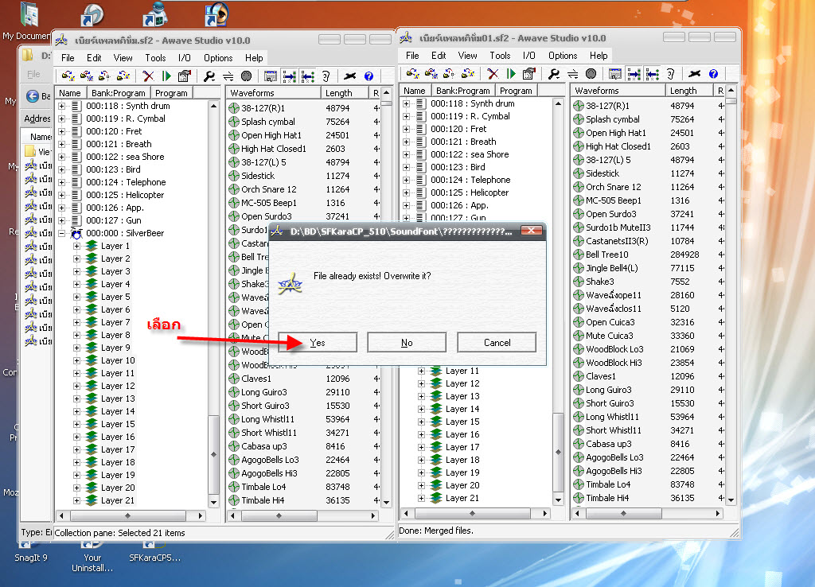
Task: Click the vertical scrollbar down arrow in right waveforms list
Action: pyautogui.click(x=731, y=500)
